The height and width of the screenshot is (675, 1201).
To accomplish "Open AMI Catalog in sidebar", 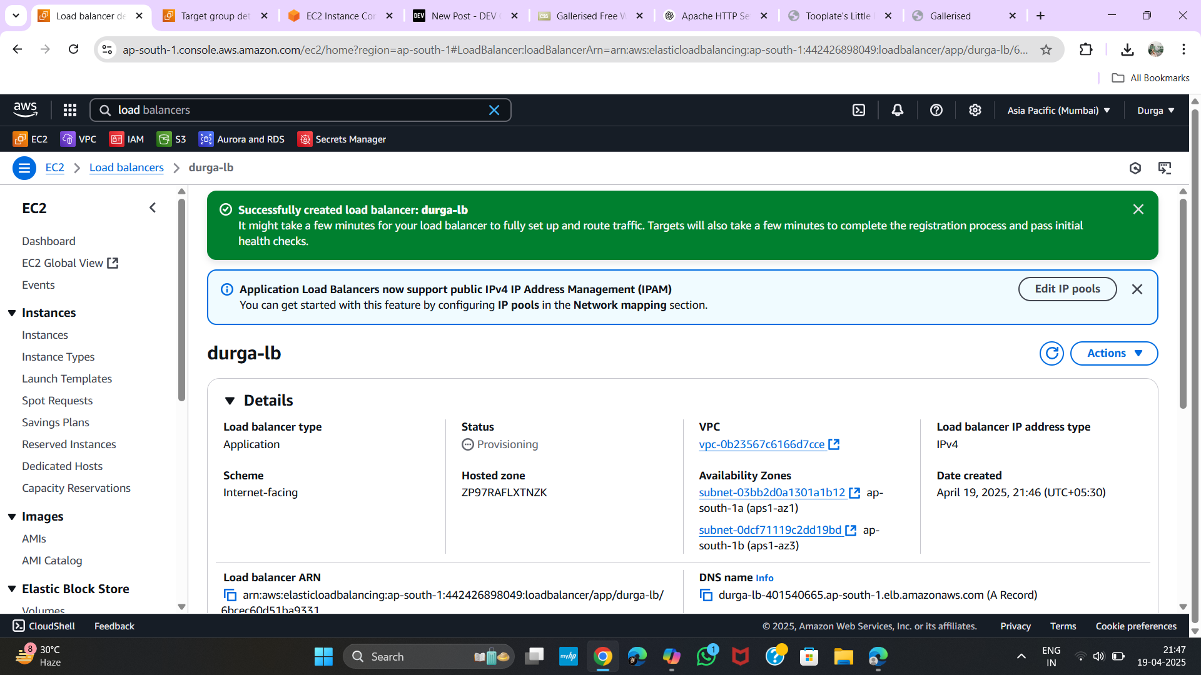I will (52, 561).
